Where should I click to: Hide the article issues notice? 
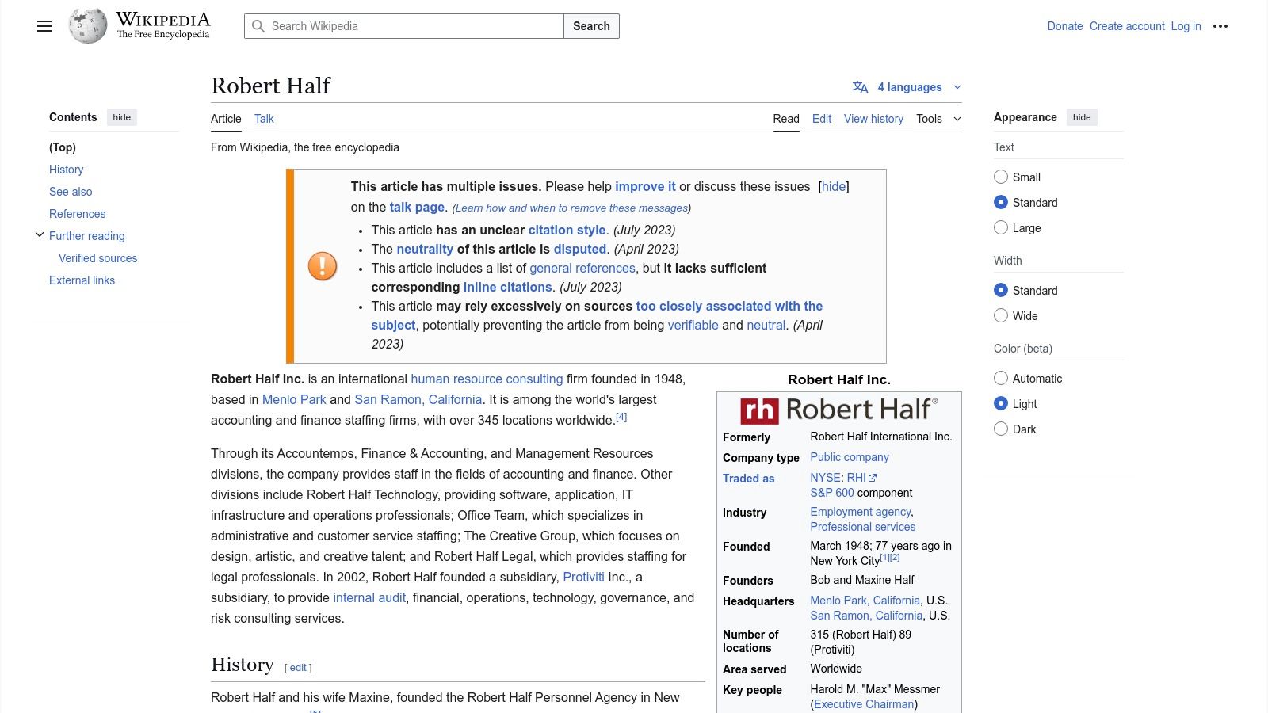(834, 187)
